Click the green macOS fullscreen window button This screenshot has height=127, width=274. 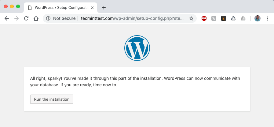coord(18,6)
